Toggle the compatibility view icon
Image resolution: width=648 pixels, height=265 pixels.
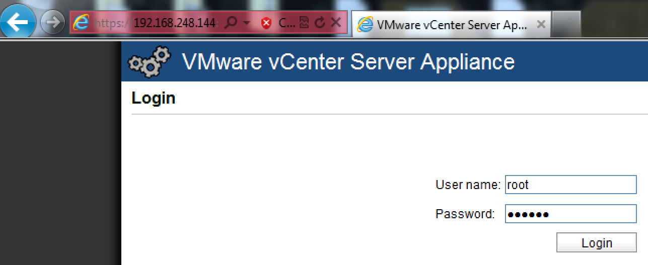point(304,23)
